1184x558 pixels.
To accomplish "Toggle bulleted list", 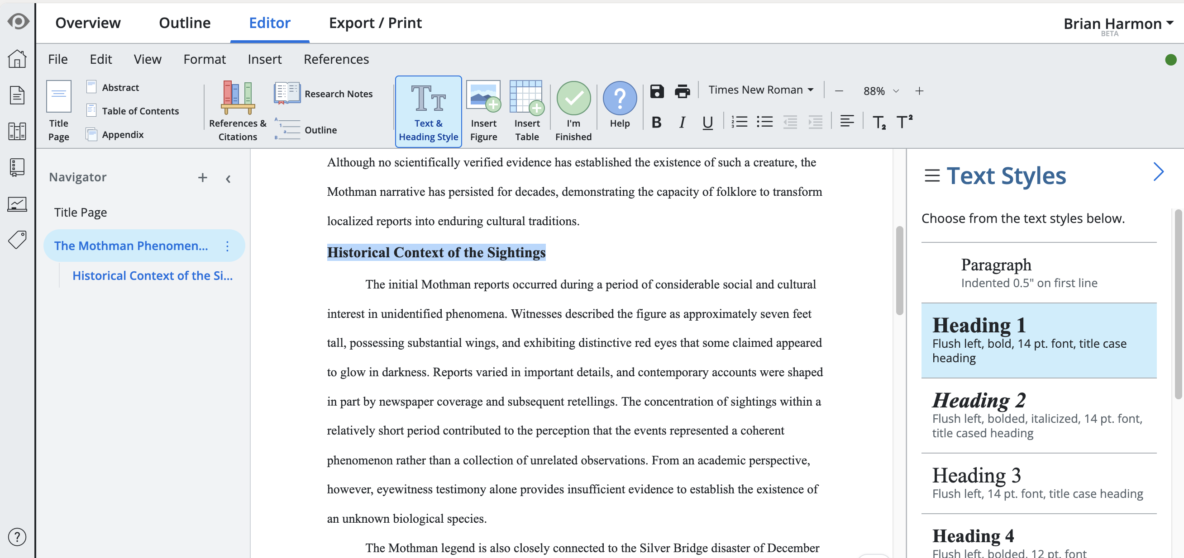I will point(765,122).
